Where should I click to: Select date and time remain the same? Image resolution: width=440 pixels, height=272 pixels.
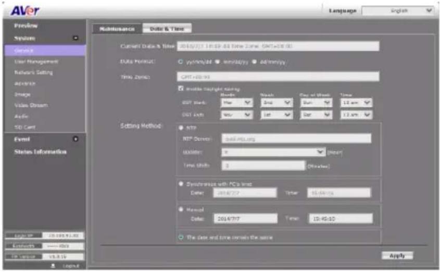[181, 238]
